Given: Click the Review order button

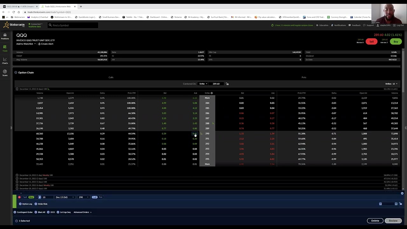Looking at the screenshot, I should (393, 221).
